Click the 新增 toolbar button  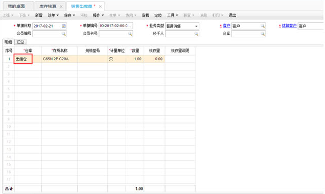pos(38,15)
